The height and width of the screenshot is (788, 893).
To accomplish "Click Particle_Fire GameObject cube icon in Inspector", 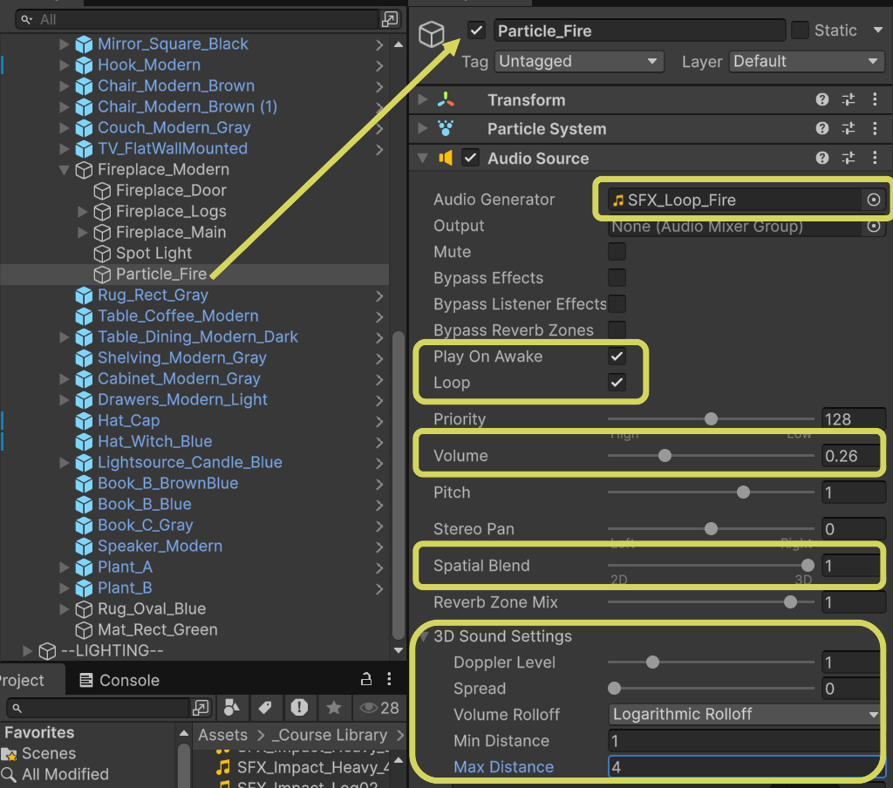I will coord(433,34).
